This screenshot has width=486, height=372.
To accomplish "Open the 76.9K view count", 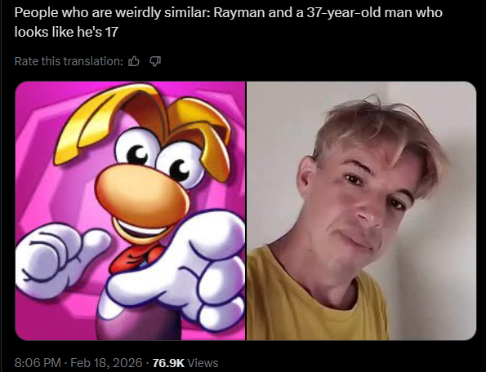I will click(x=168, y=362).
